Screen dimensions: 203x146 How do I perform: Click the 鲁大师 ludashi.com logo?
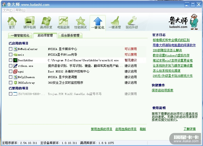[x=183, y=22]
